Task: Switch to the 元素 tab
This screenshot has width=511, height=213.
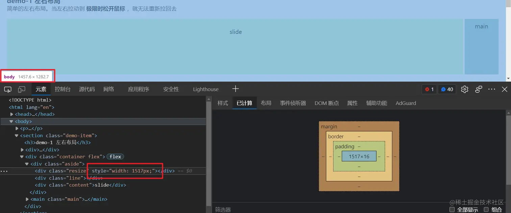Action: [41, 89]
